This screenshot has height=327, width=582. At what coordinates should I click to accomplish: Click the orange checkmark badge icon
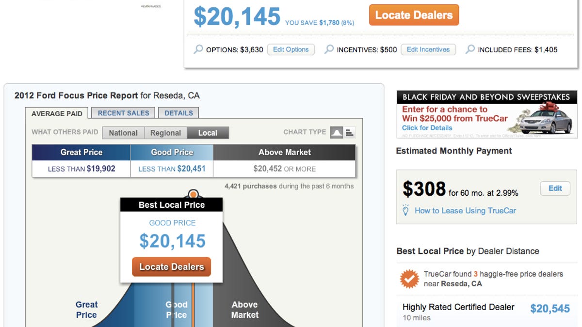409,279
